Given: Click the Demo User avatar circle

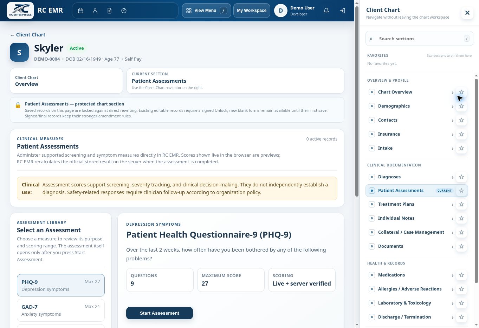Looking at the screenshot, I should click(281, 11).
